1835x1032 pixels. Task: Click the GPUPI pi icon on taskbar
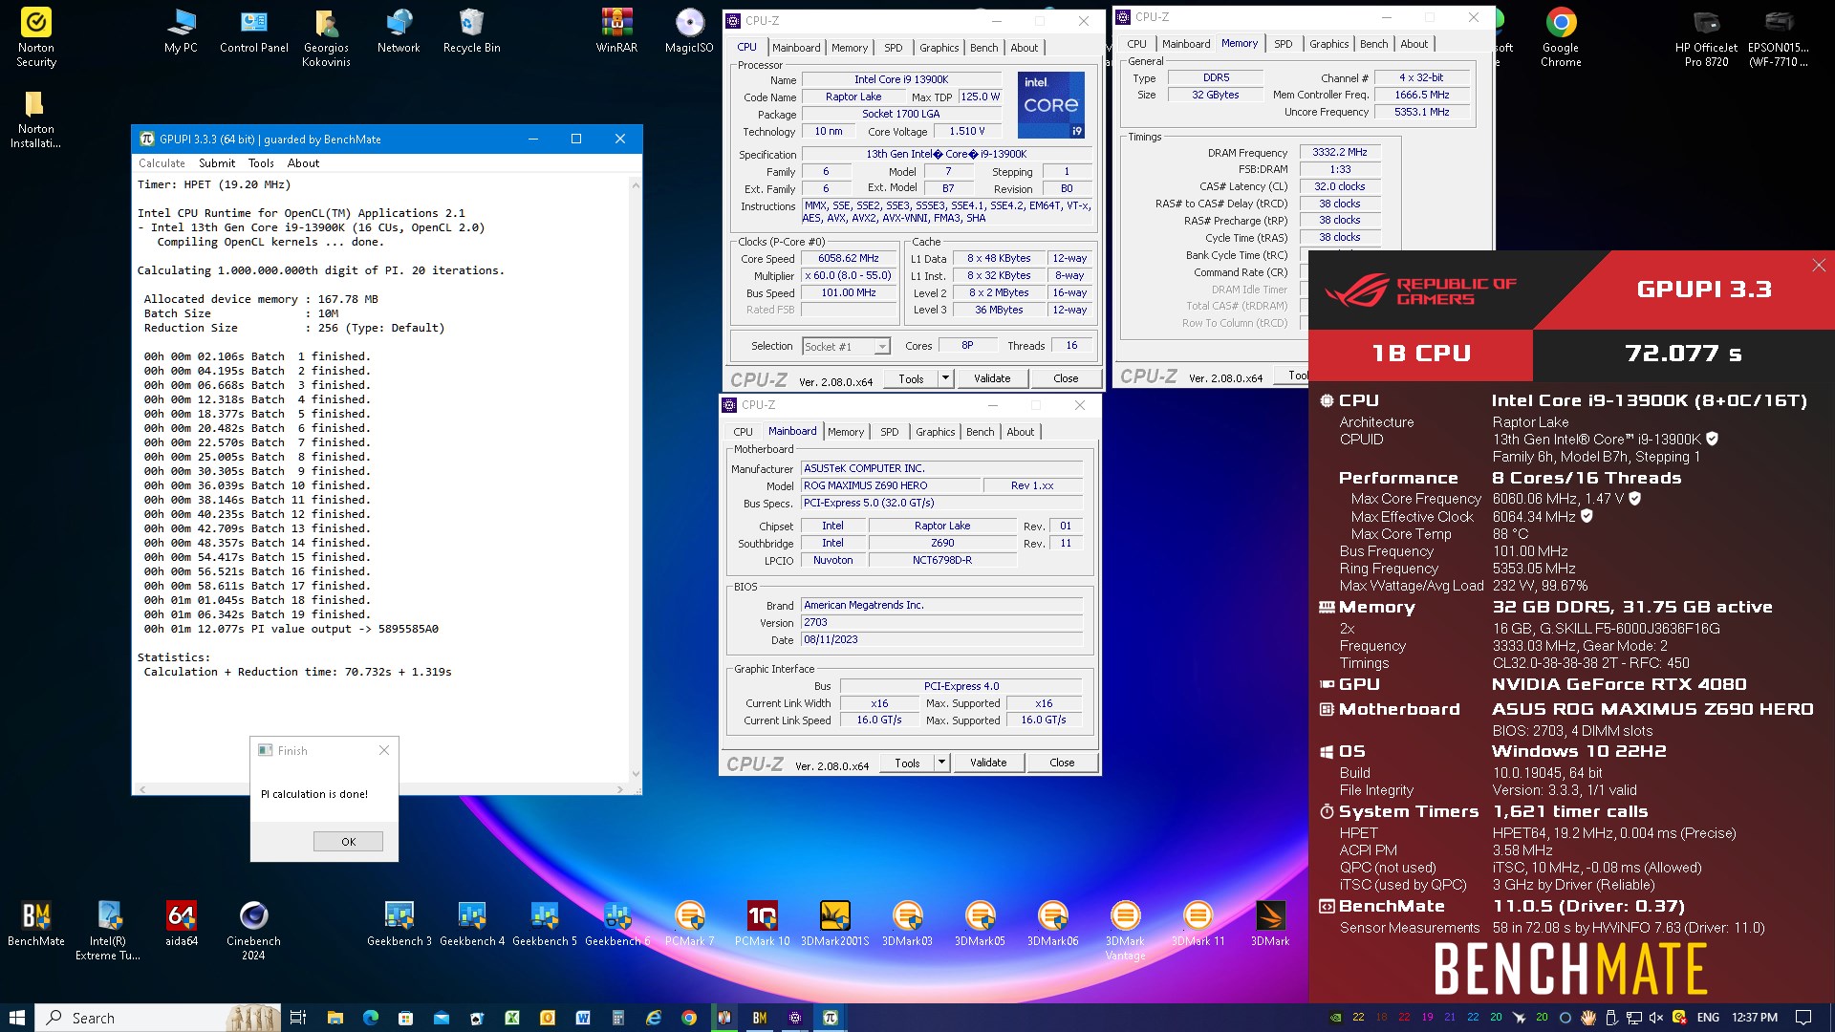click(x=831, y=1018)
